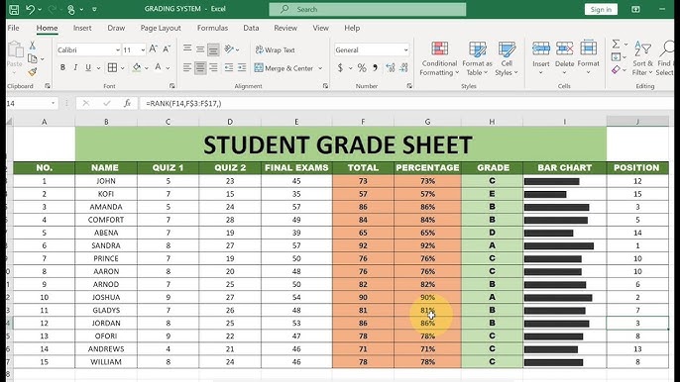
Task: Select Top Align icon
Action: [187, 48]
